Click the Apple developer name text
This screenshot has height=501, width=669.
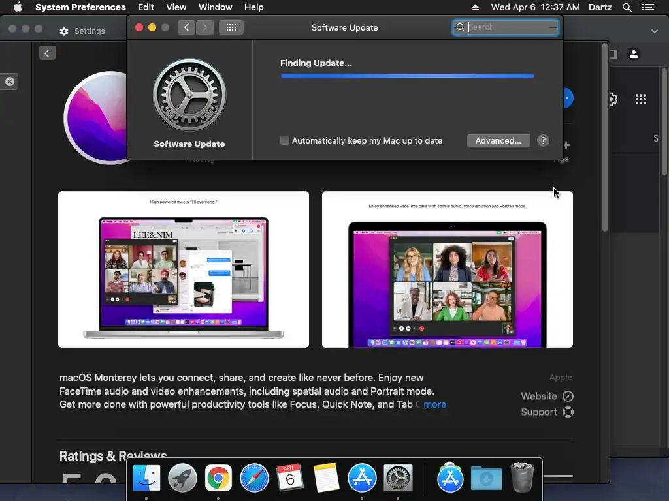[x=560, y=378]
